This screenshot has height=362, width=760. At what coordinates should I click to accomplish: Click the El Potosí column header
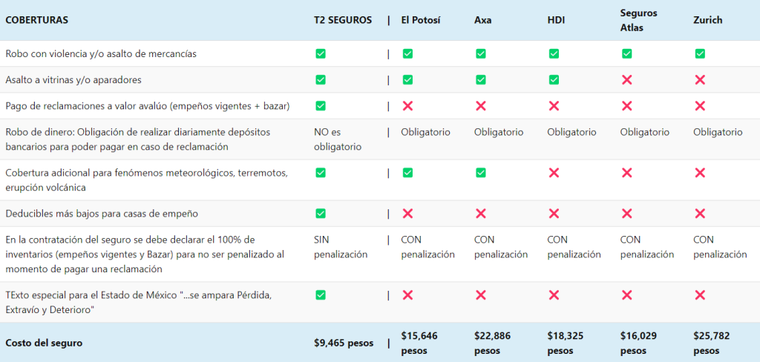[x=421, y=20]
